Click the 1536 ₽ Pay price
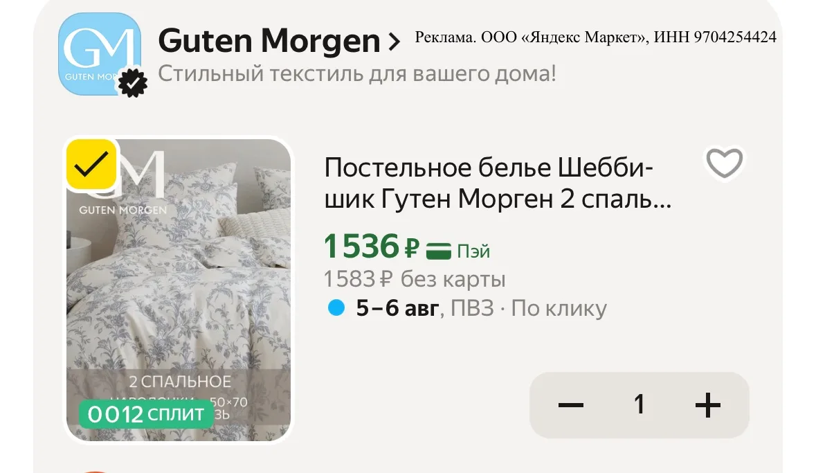 [371, 246]
